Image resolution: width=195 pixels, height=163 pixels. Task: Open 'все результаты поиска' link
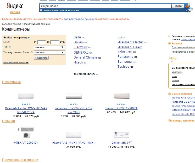click(79, 19)
